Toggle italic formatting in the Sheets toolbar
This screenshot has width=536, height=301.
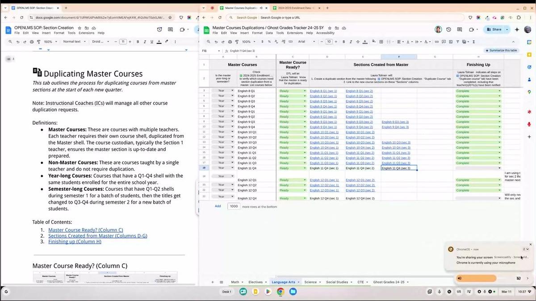point(350,42)
